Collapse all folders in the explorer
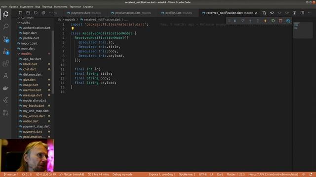This screenshot has height=177, width=316. [x=43, y=13]
